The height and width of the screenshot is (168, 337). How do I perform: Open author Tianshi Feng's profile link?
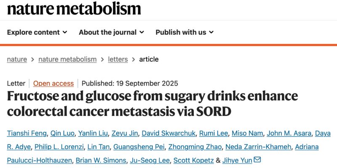tap(26, 134)
